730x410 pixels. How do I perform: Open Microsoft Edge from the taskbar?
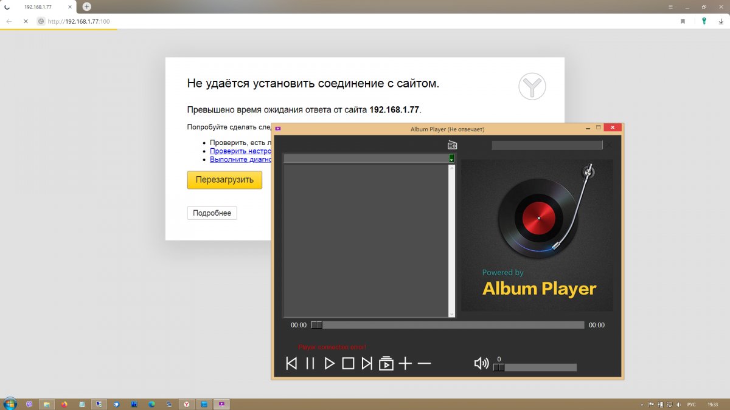coord(151,404)
